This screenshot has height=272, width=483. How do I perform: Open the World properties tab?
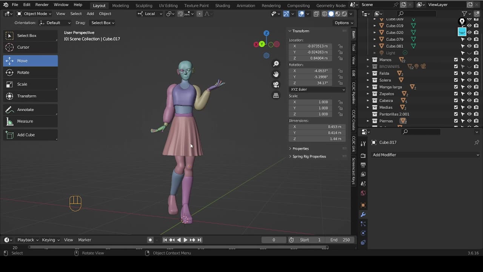pos(363,193)
